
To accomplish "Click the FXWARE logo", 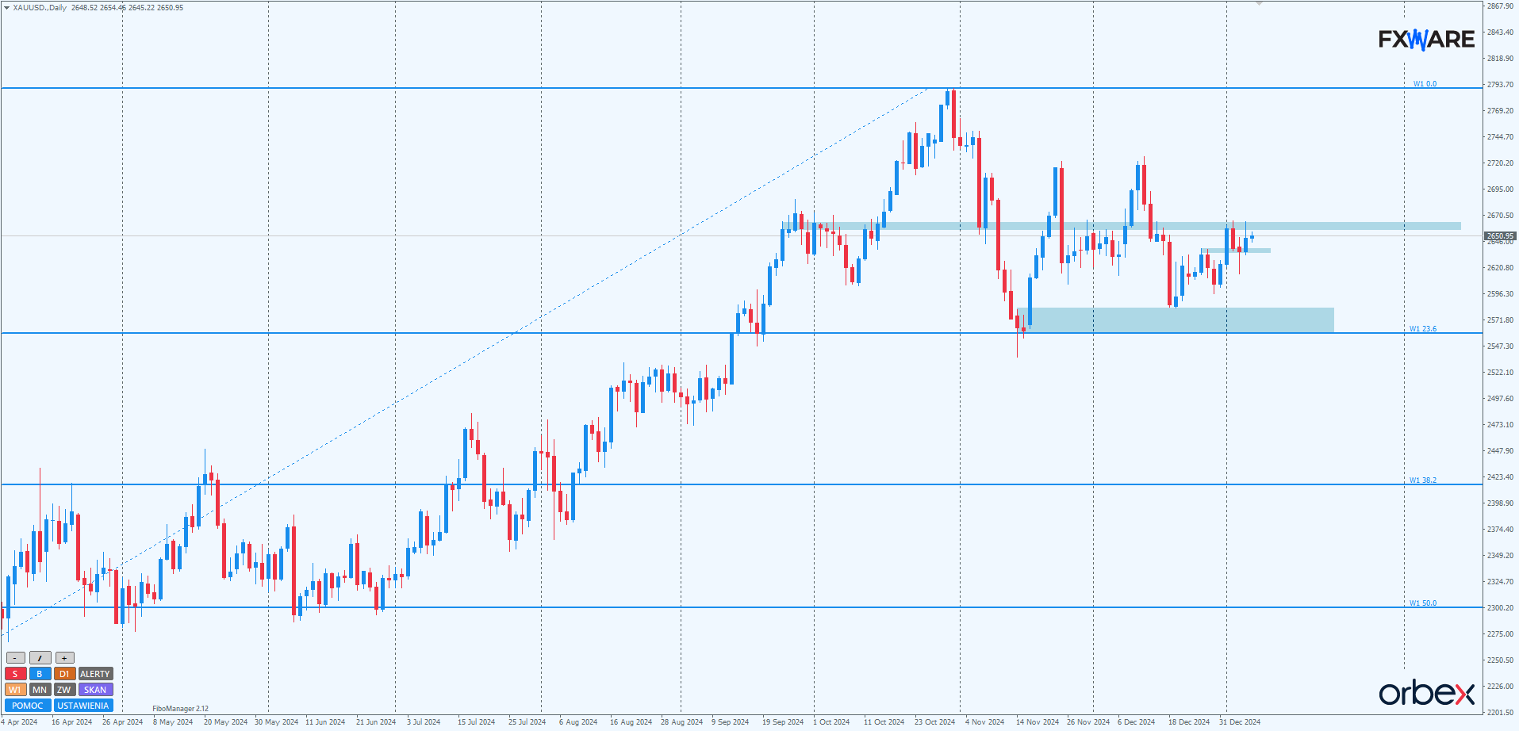I will pyautogui.click(x=1426, y=40).
